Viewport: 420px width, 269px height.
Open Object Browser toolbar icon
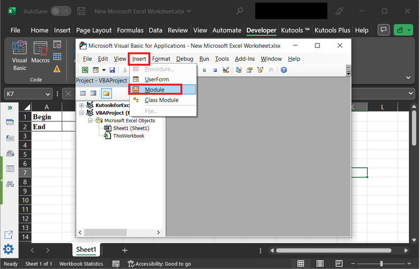coord(260,70)
